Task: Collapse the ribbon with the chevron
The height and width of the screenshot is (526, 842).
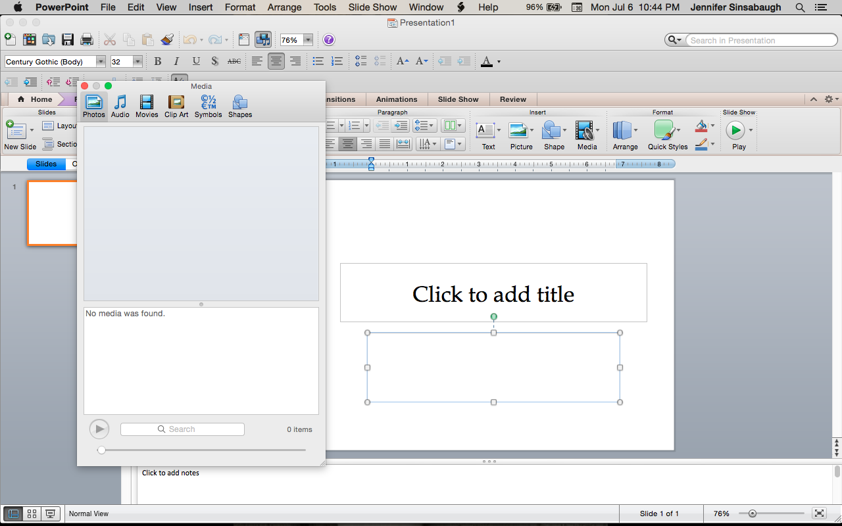Action: [814, 99]
